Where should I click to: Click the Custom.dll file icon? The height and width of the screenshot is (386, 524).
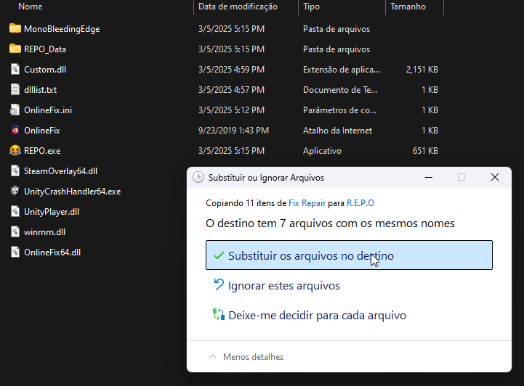click(15, 70)
